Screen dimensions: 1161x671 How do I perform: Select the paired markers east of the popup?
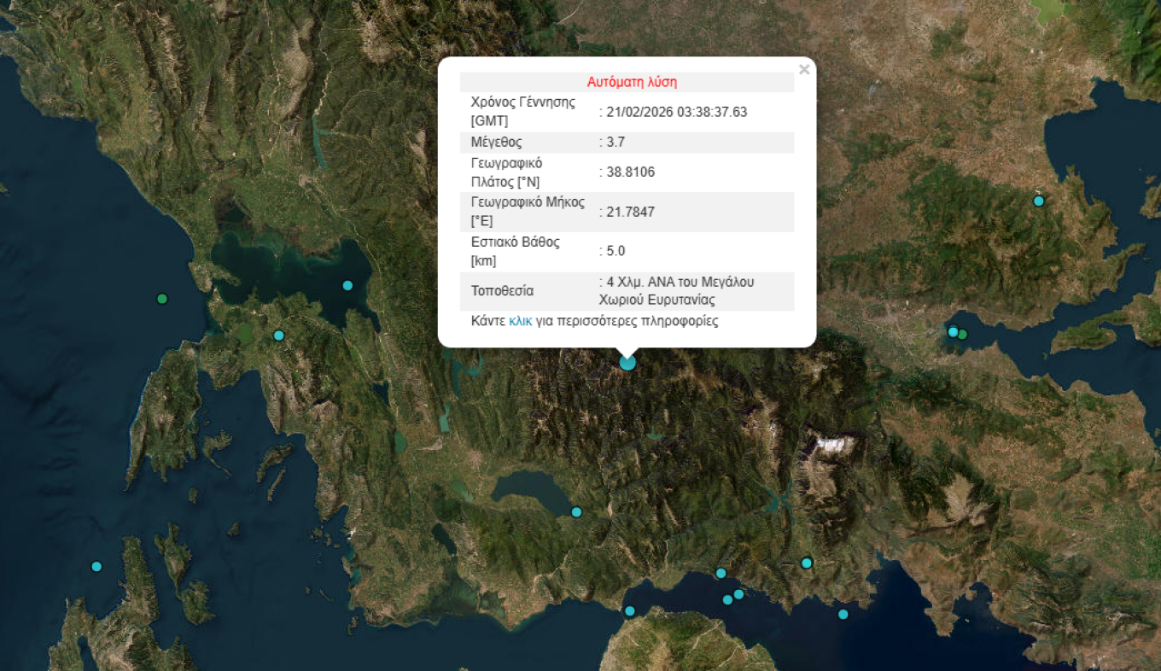pyautogui.click(x=955, y=333)
